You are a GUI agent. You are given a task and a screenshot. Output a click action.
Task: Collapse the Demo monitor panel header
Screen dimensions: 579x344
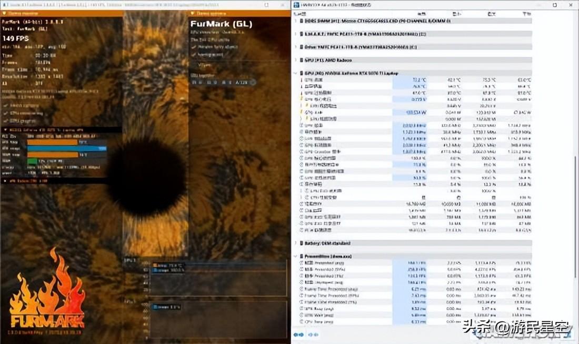pos(5,13)
